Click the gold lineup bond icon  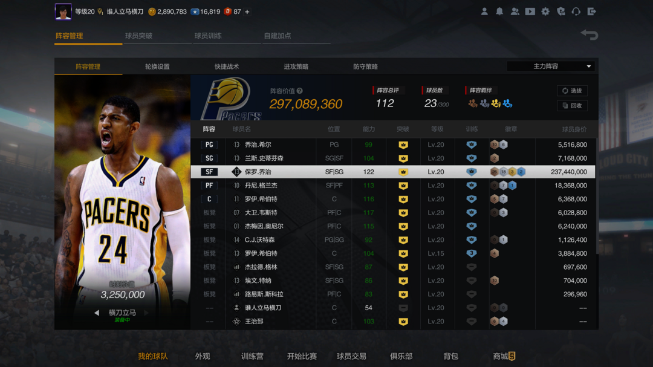496,104
